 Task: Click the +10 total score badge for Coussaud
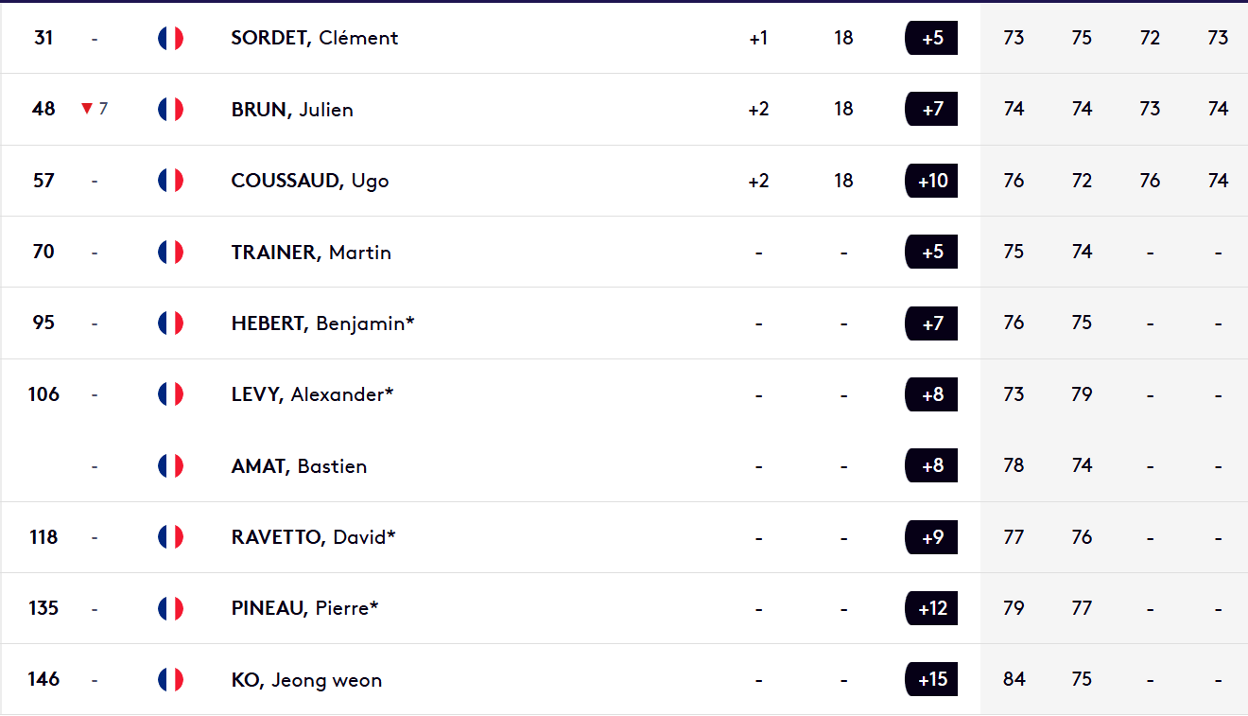(931, 181)
